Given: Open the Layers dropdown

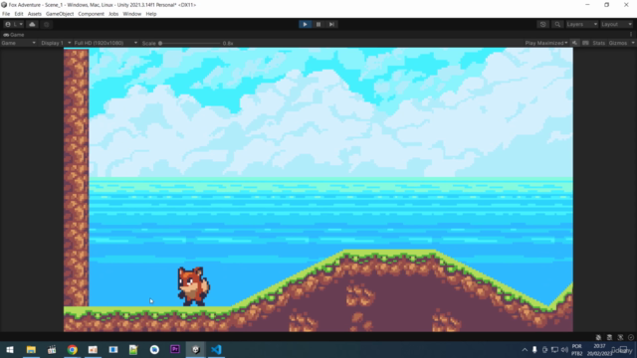Looking at the screenshot, I should [x=581, y=24].
